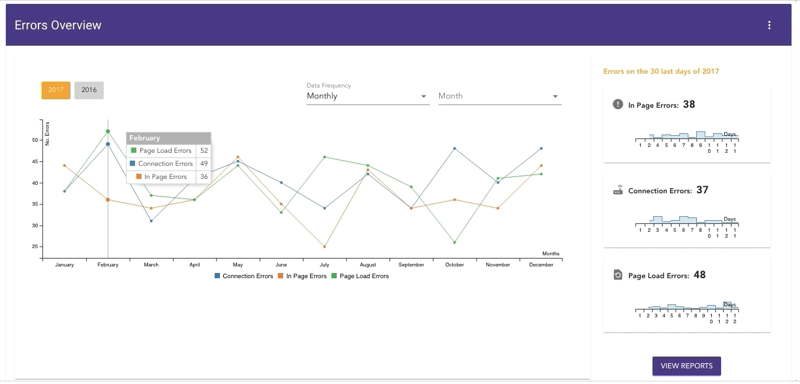Select the green Page Load Errors legend square
The width and height of the screenshot is (800, 384).
coord(334,276)
